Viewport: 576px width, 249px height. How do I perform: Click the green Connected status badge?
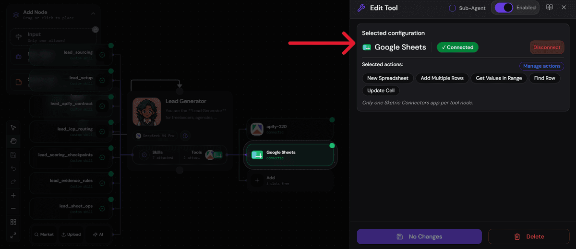[x=457, y=47]
